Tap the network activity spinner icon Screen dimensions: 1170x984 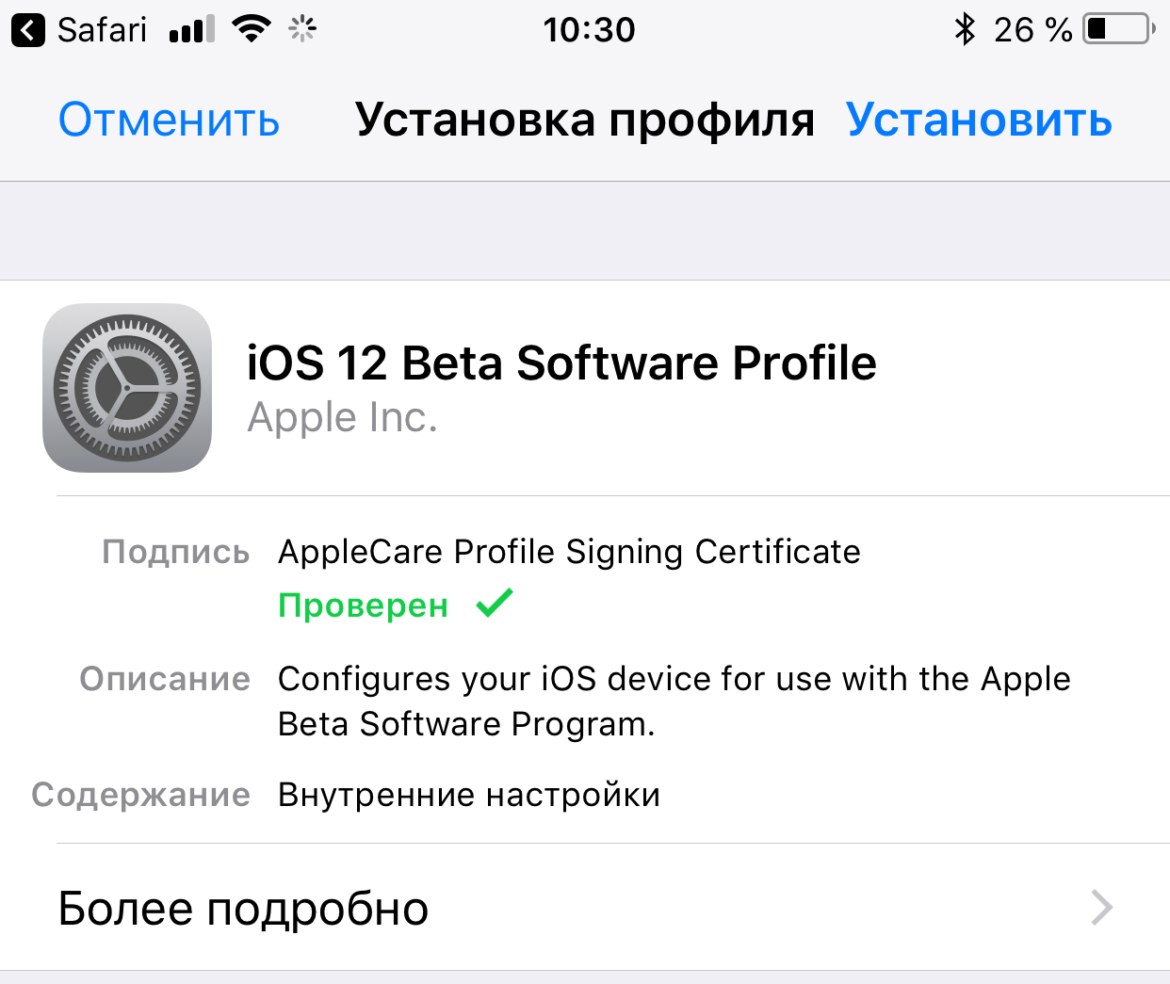tap(302, 30)
